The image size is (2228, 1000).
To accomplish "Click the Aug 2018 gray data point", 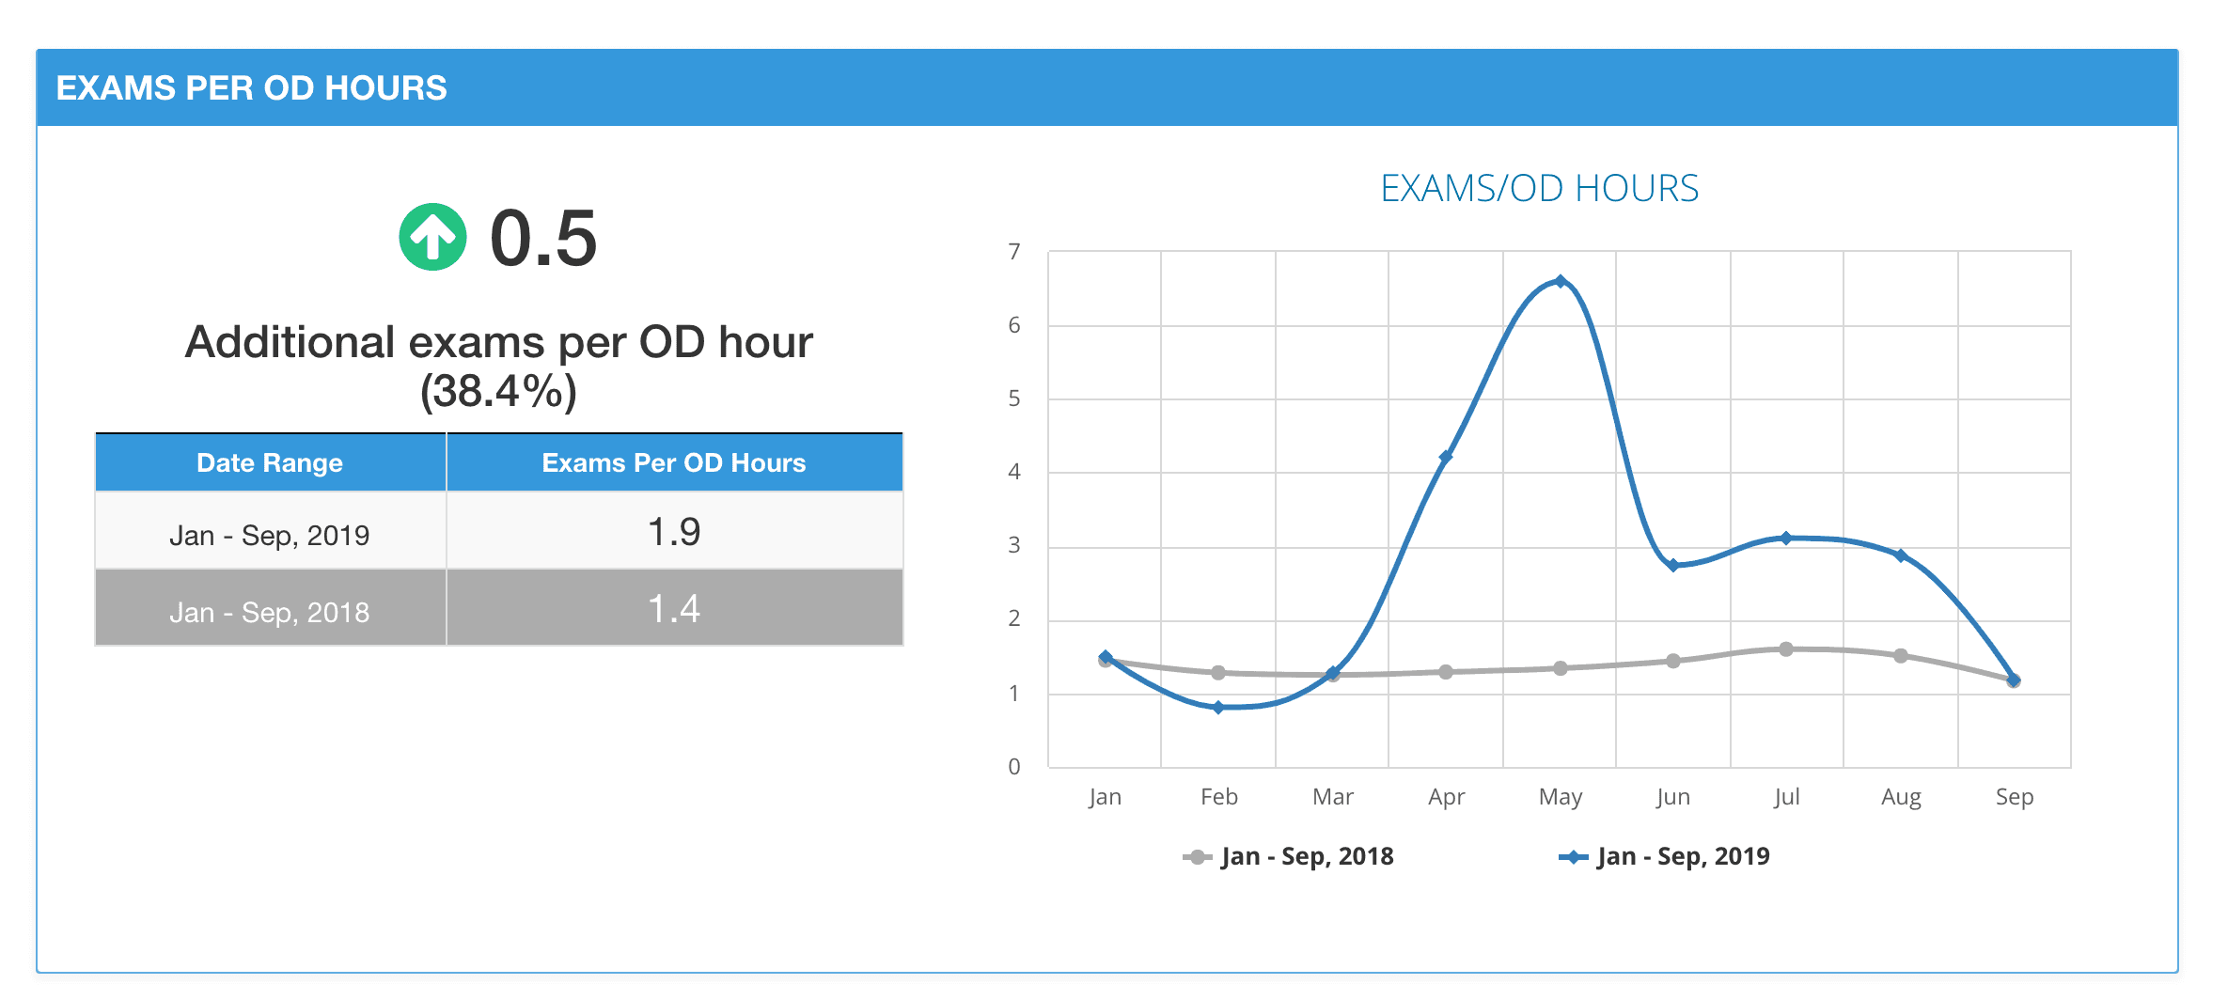I will tap(1901, 655).
